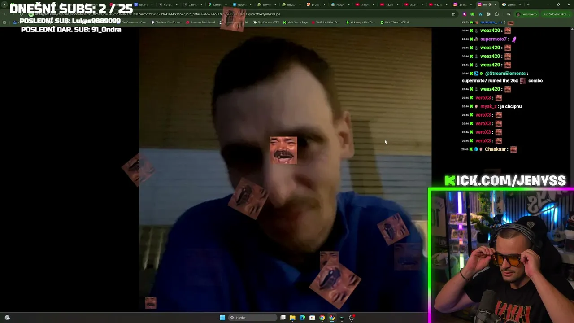Viewport: 574px width, 323px height.
Task: Click the streamer webcam overlay
Action: pyautogui.click(x=501, y=256)
